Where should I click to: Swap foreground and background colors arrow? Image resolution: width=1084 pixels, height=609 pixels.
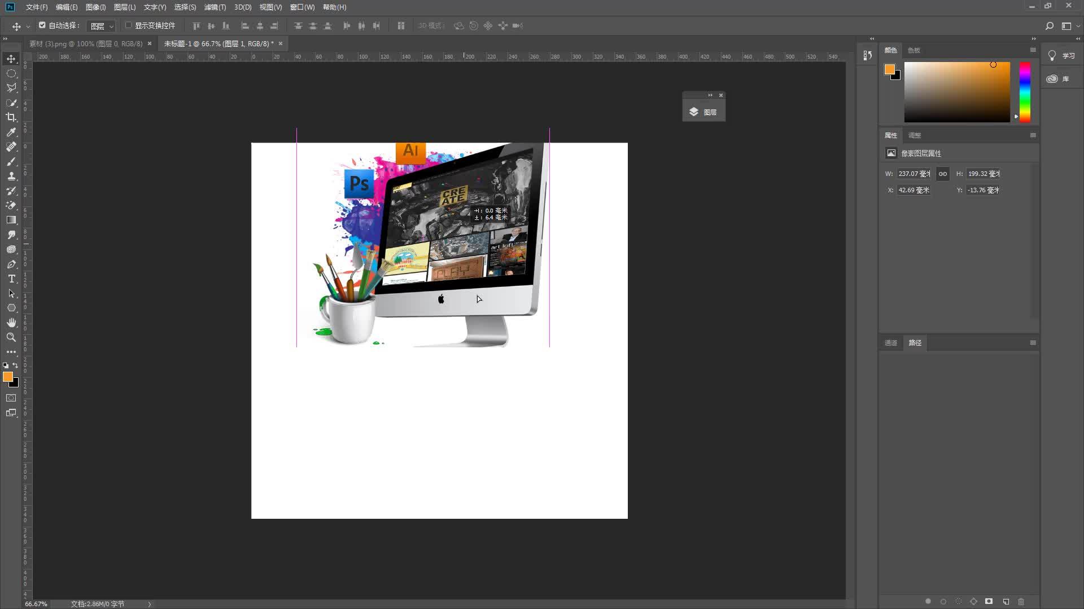[15, 365]
